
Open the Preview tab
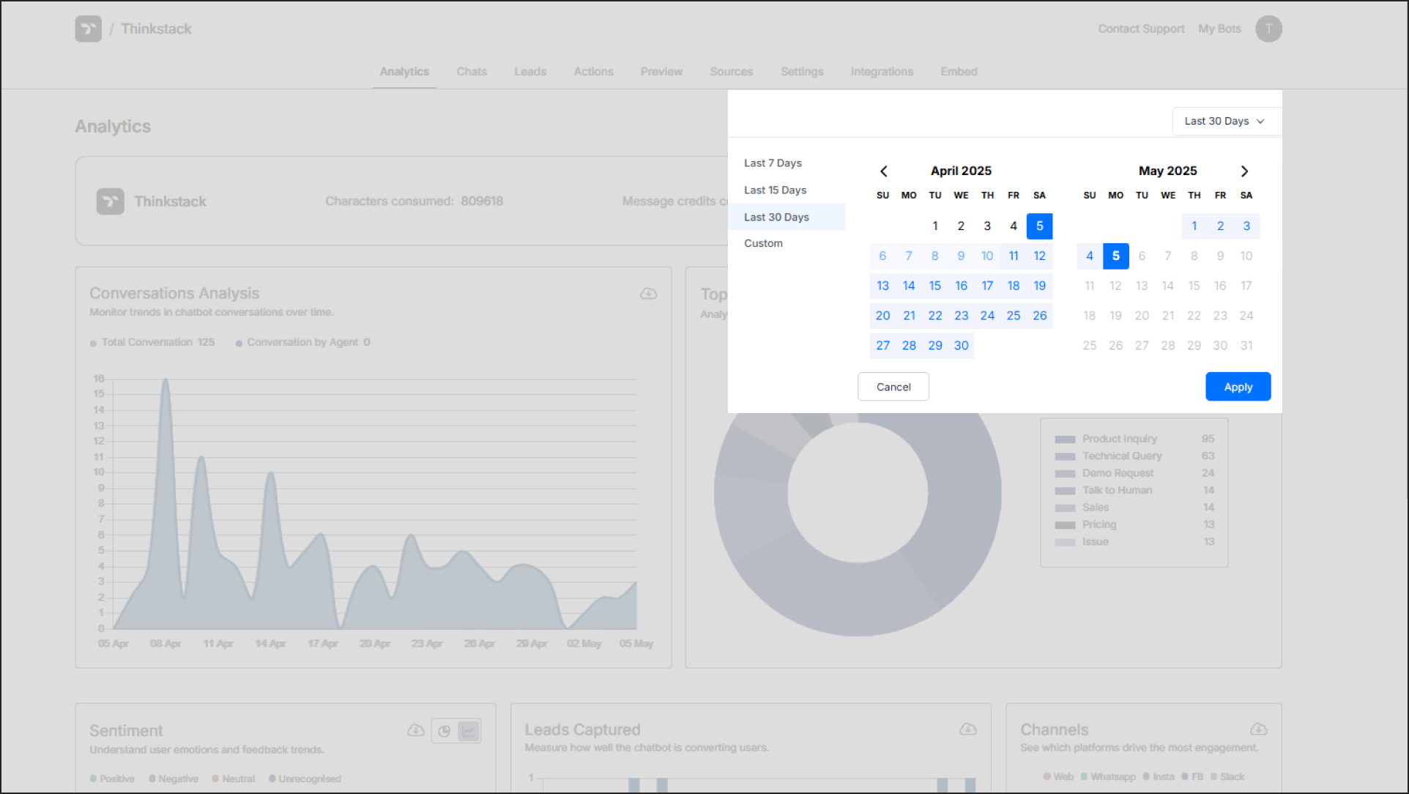661,72
